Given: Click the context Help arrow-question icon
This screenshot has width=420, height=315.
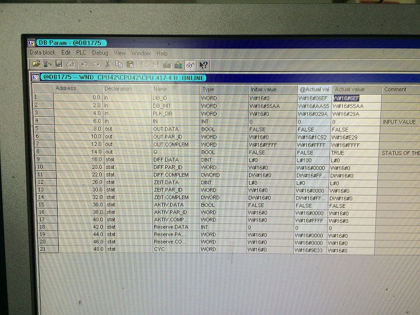Looking at the screenshot, I should click(x=204, y=65).
